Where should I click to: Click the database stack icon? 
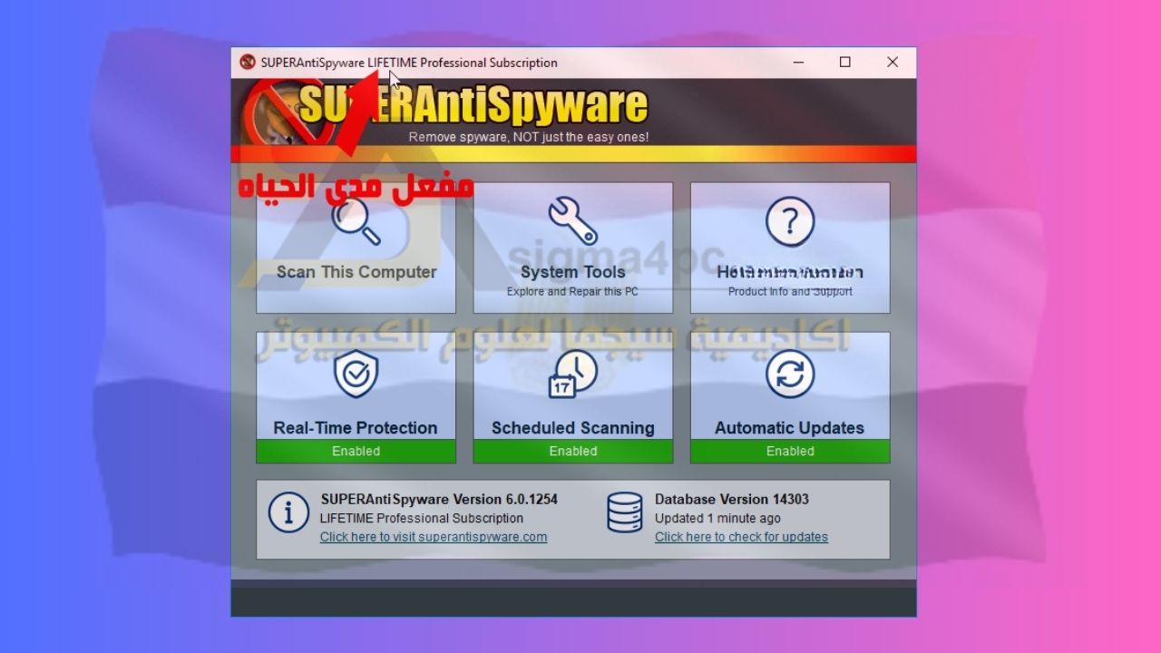[625, 513]
